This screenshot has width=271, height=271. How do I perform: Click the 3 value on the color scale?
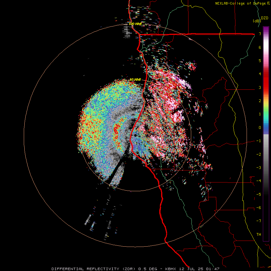pyautogui.click(x=260, y=87)
